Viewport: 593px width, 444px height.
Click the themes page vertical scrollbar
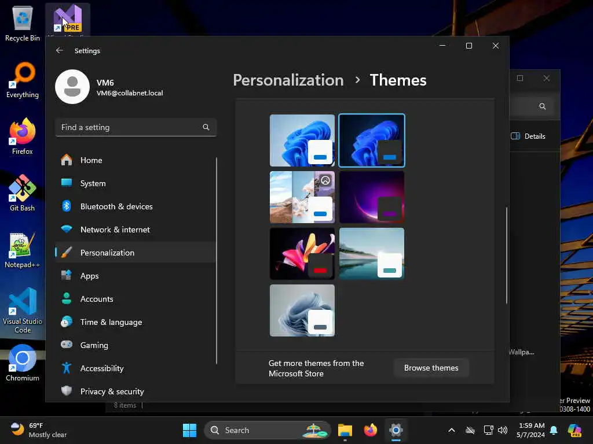click(506, 255)
